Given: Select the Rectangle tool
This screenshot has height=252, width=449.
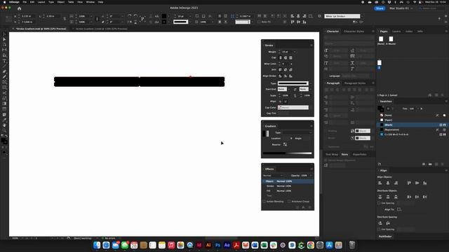Looking at the screenshot, I should [x=4, y=87].
